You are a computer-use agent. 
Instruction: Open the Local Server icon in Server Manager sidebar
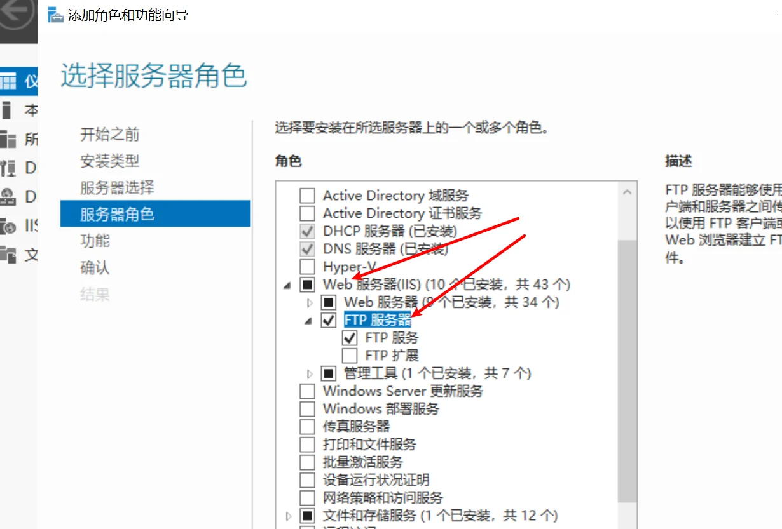pos(7,110)
